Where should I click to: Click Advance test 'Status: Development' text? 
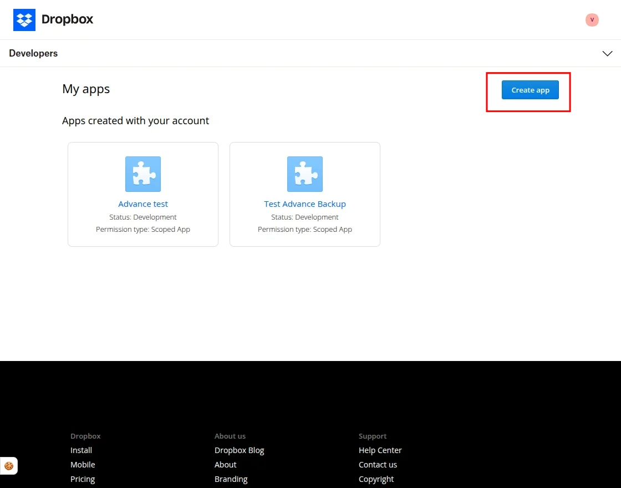pos(143,217)
